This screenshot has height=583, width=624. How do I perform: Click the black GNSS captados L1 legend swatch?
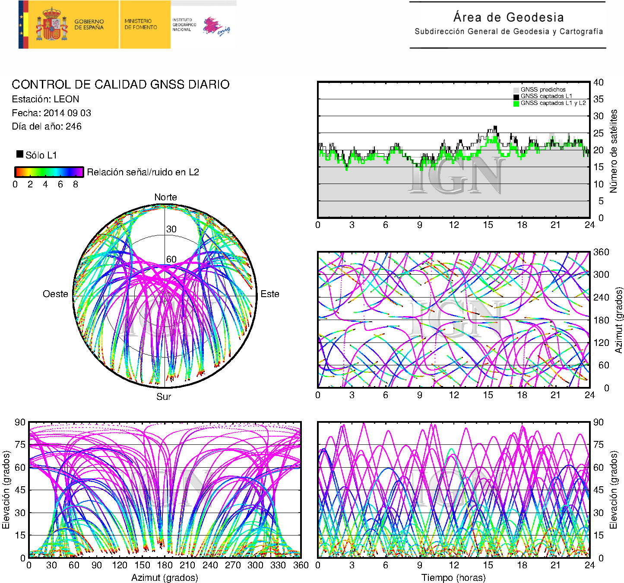click(516, 97)
